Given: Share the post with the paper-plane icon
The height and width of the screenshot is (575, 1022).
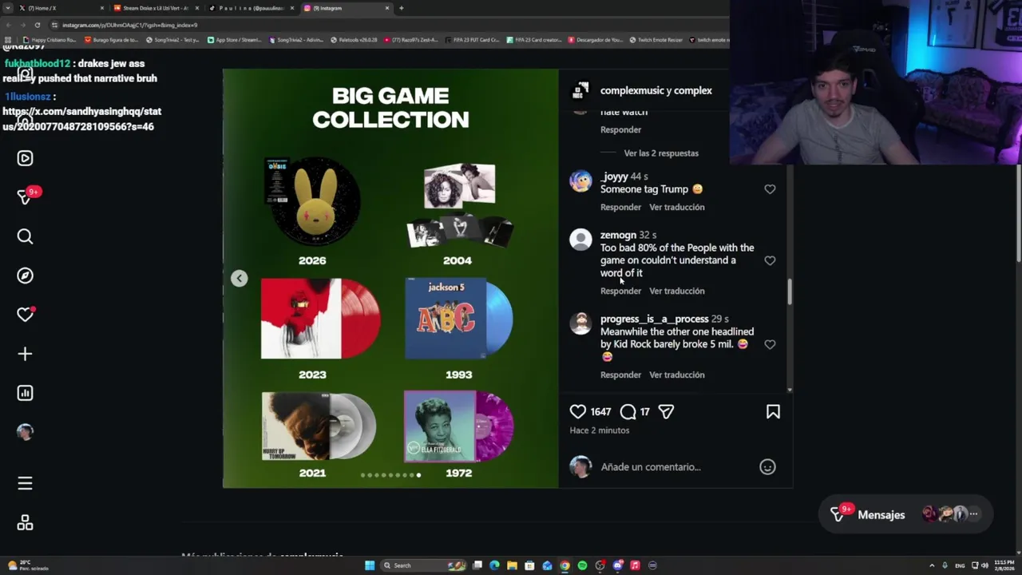Looking at the screenshot, I should click(x=666, y=412).
